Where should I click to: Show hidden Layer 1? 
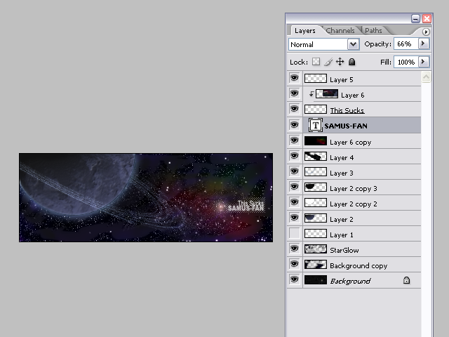point(295,233)
